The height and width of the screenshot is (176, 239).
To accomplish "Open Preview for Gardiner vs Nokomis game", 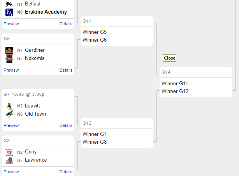I will tap(11, 70).
